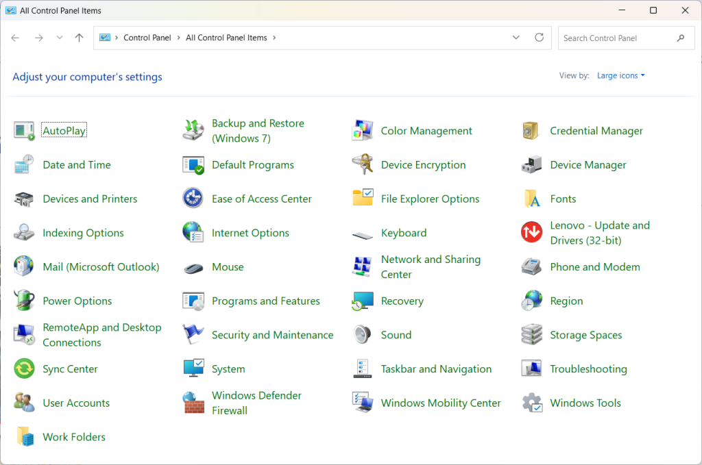702x465 pixels.
Task: Click the Control Panel icon in address bar
Action: (x=105, y=38)
